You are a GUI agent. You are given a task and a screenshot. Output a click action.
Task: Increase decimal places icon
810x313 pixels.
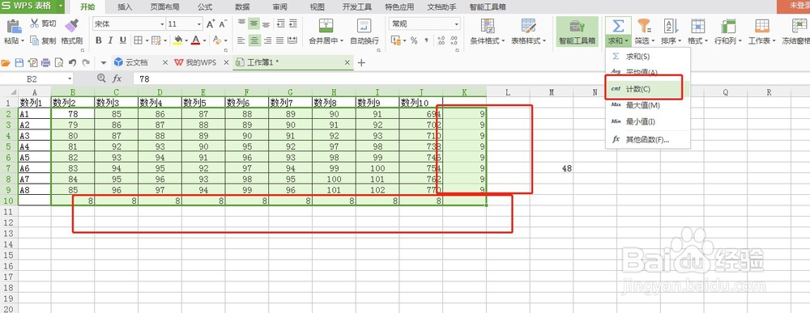[441, 40]
